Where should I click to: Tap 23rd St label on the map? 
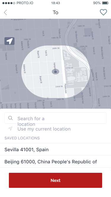(x=59, y=87)
